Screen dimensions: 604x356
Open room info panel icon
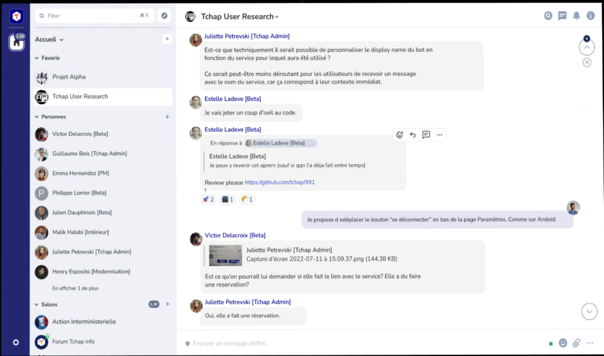[590, 16]
